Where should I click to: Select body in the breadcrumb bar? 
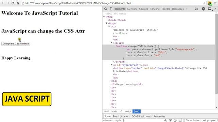coord(114,111)
